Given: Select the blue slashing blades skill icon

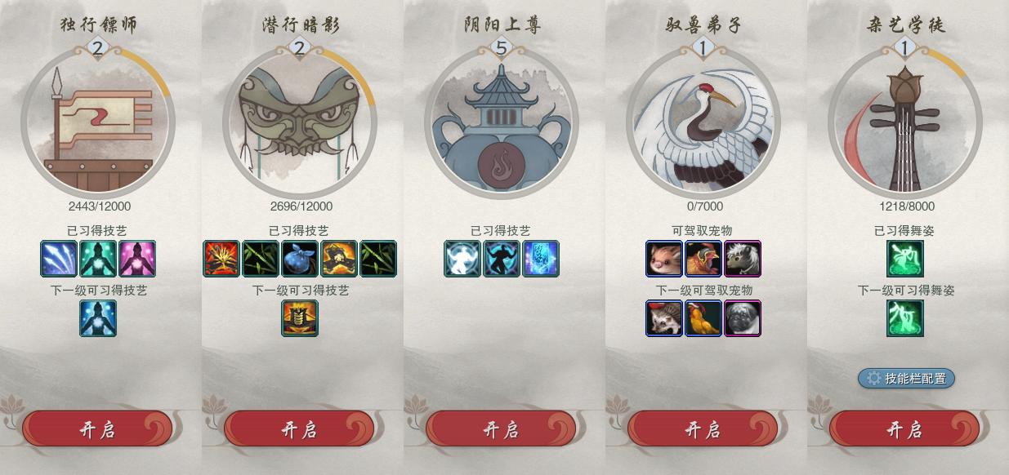Looking at the screenshot, I should 59,259.
